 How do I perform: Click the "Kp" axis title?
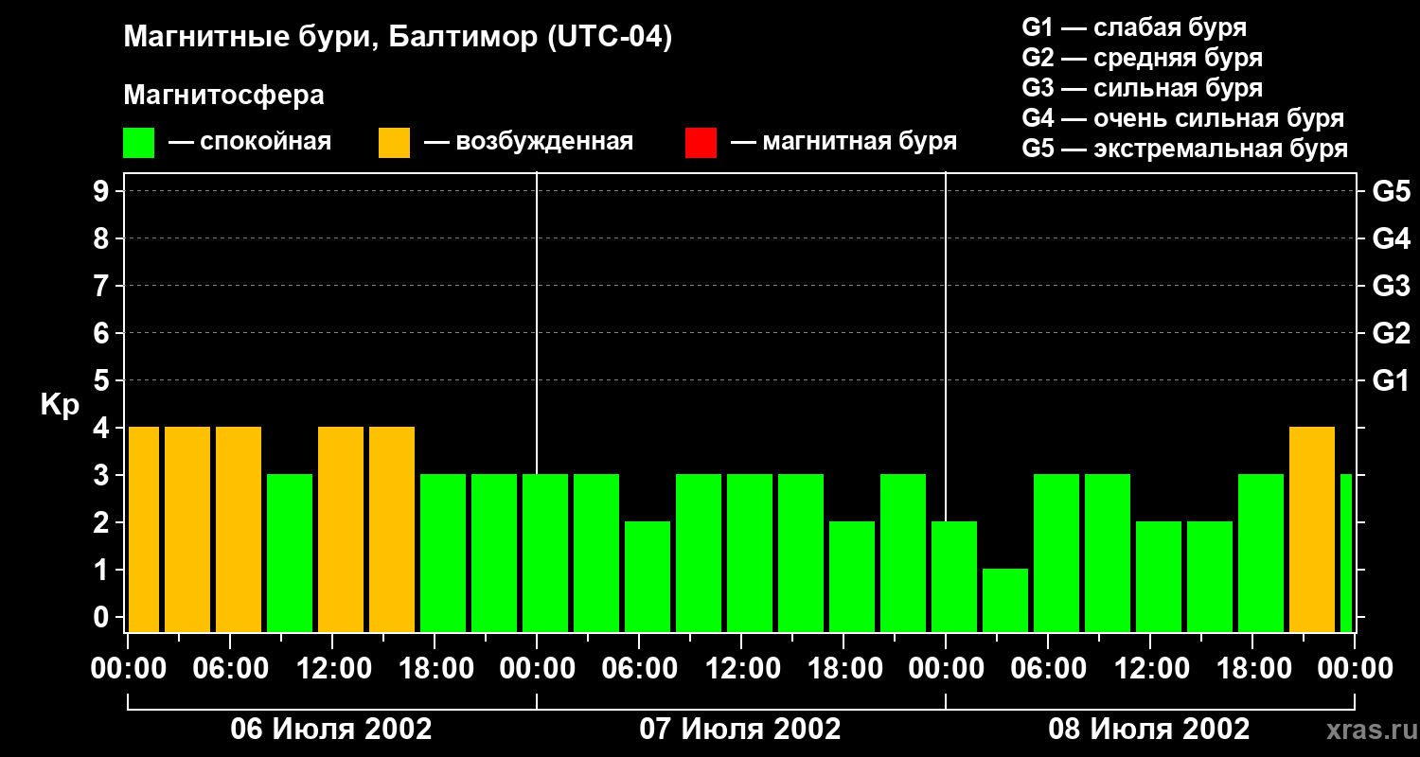pyautogui.click(x=60, y=404)
